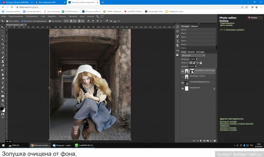Click the background white color swatch

tap(4, 111)
